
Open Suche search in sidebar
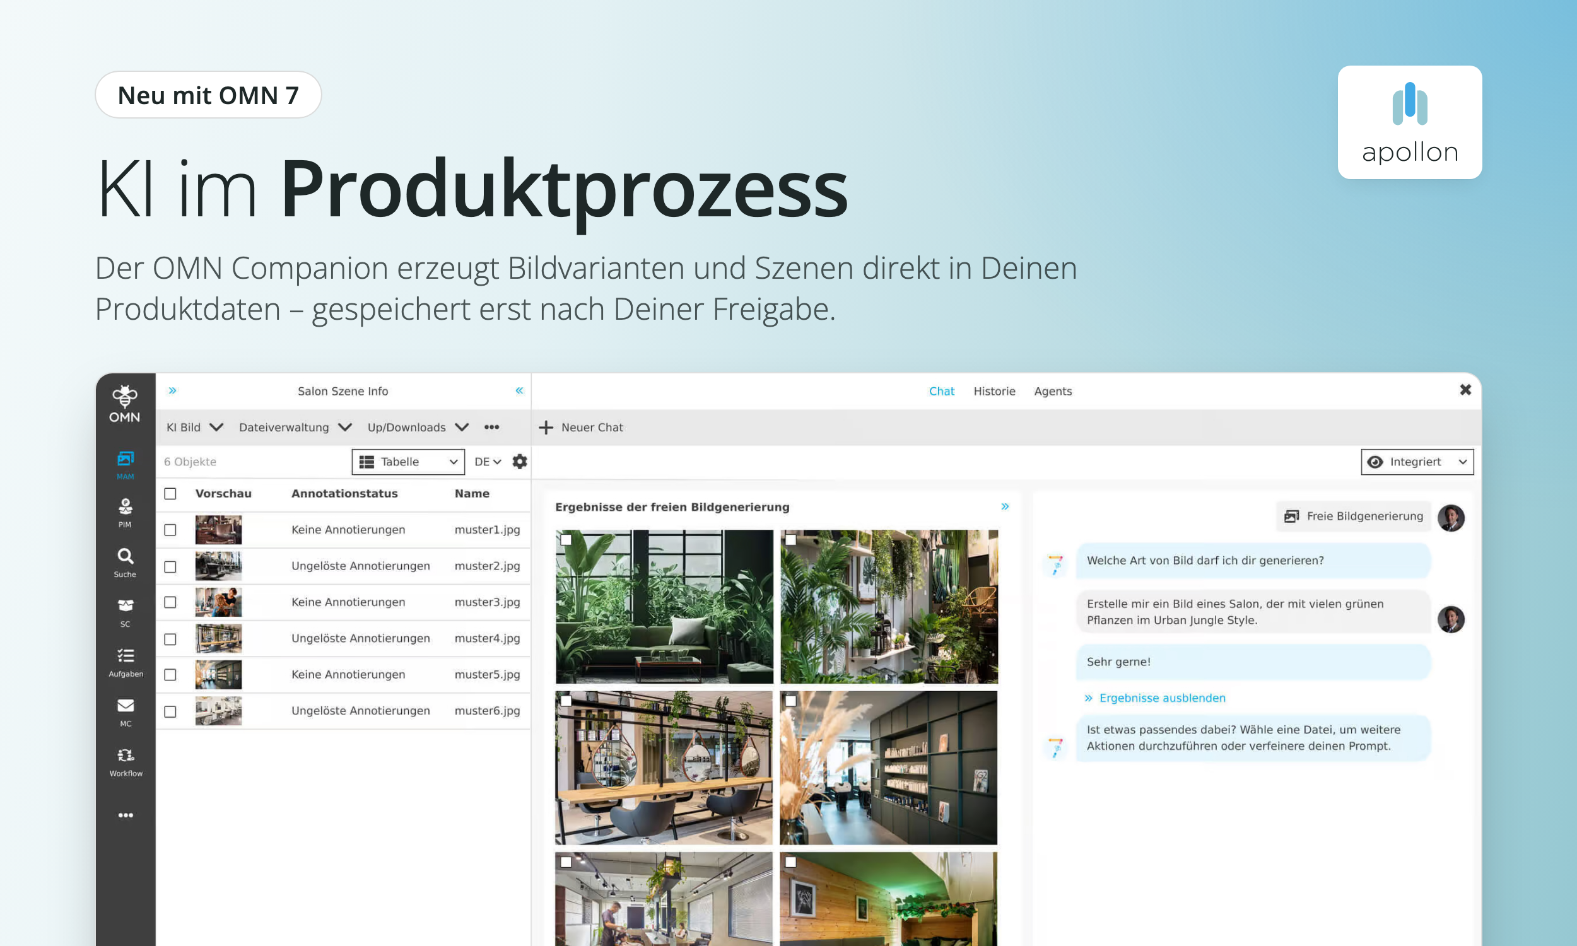coord(125,563)
